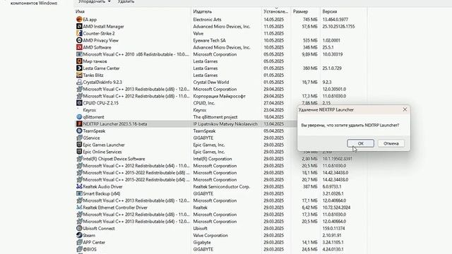Cancel the uninstall with Отмена
Viewport: 452px width, 254px height.
click(391, 143)
